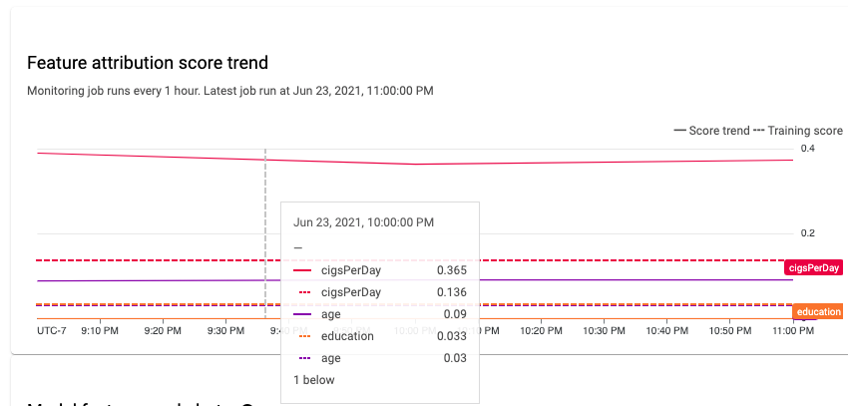The width and height of the screenshot is (848, 406).
Task: Click the orange education series tag
Action: coord(817,312)
